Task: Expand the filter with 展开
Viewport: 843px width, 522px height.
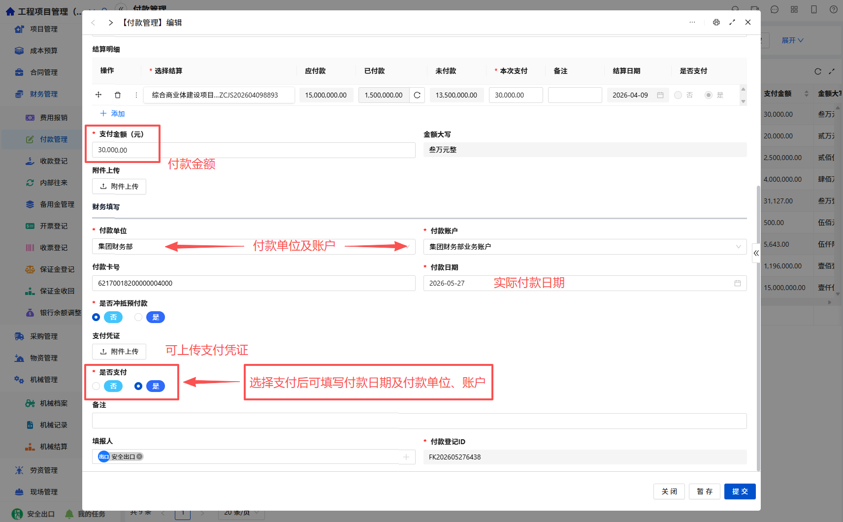Action: coord(792,40)
